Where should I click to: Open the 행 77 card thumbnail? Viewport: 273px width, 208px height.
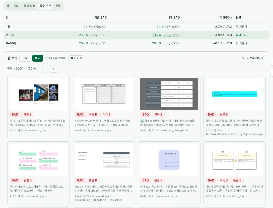pos(104,160)
